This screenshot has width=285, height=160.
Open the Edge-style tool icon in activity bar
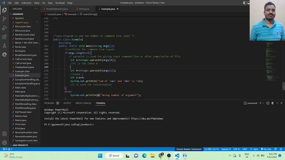coord(4,54)
